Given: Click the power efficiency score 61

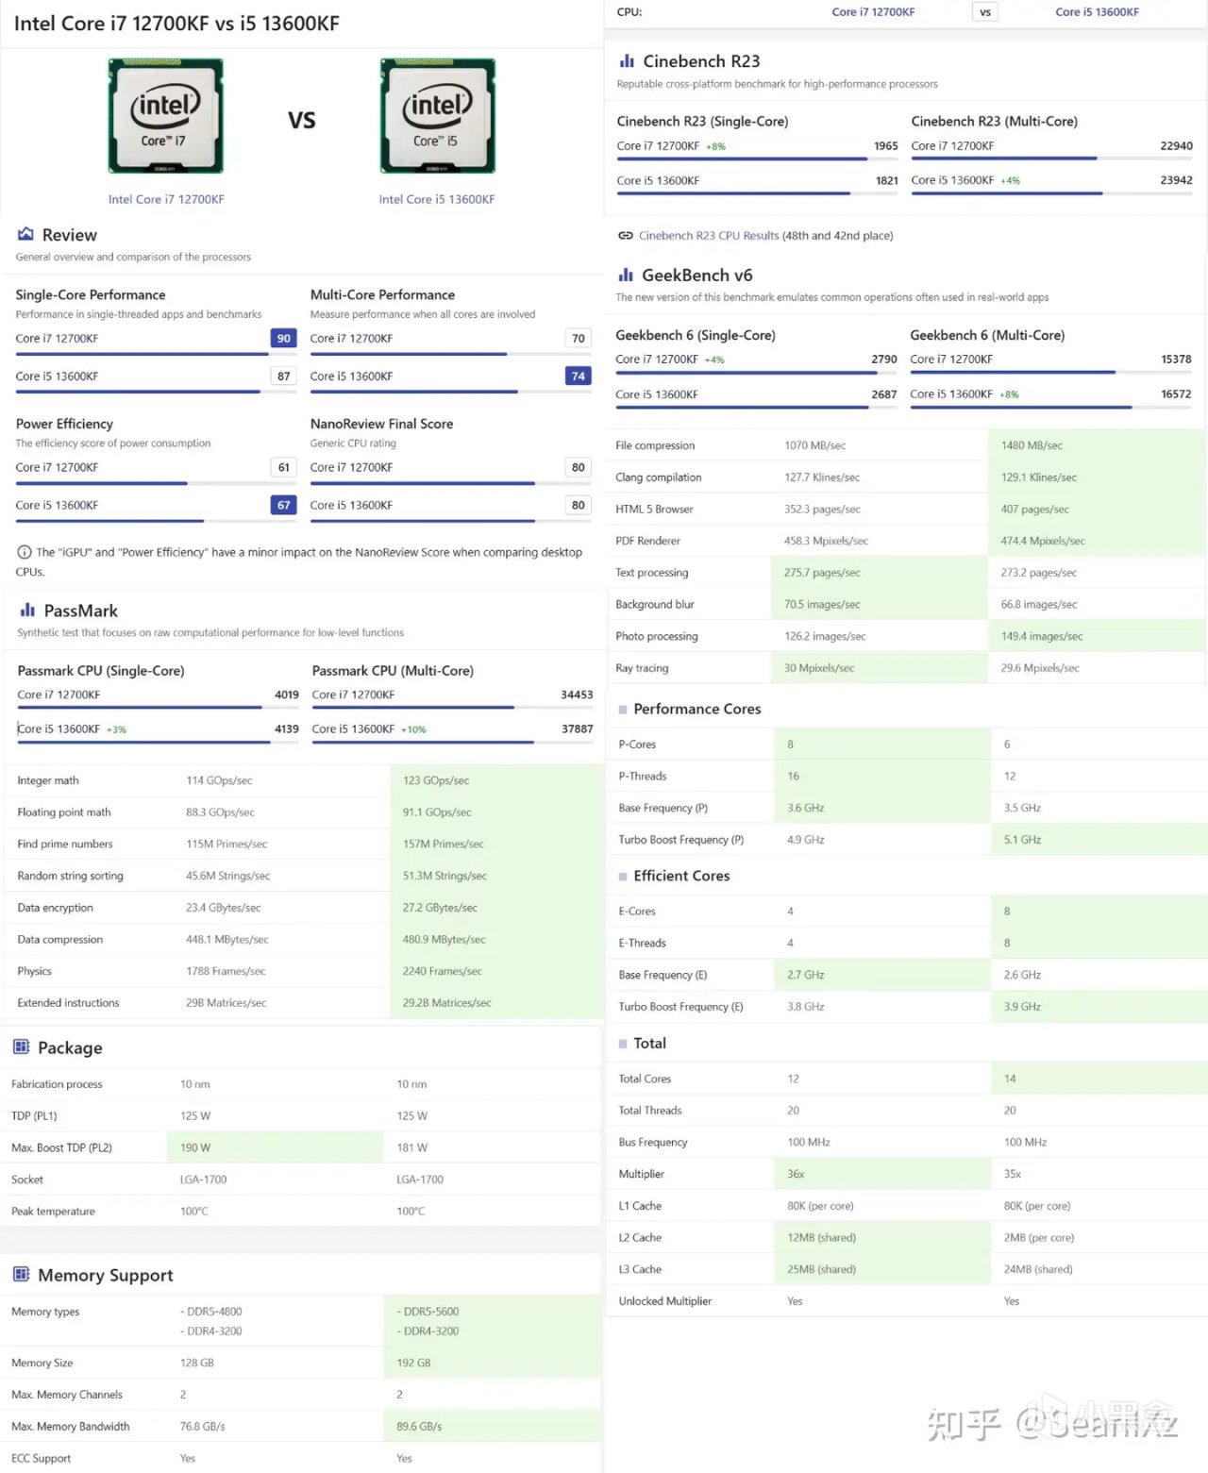Looking at the screenshot, I should pos(284,467).
